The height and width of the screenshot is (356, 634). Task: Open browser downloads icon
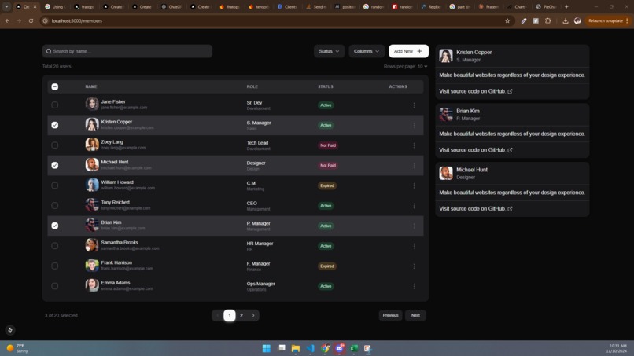tap(566, 20)
